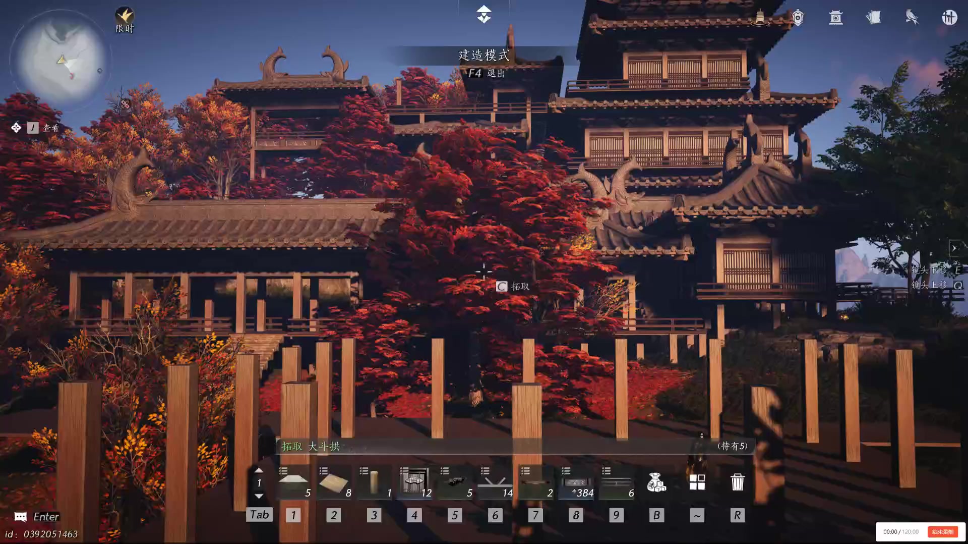Click the B hotkey label
968x544 pixels.
point(656,515)
